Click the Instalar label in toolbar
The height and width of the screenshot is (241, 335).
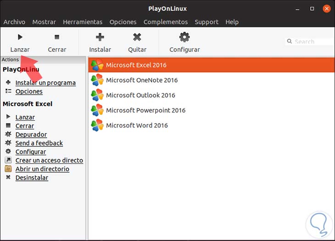100,50
